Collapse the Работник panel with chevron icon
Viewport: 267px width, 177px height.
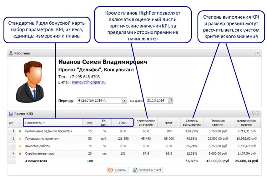tap(257, 53)
